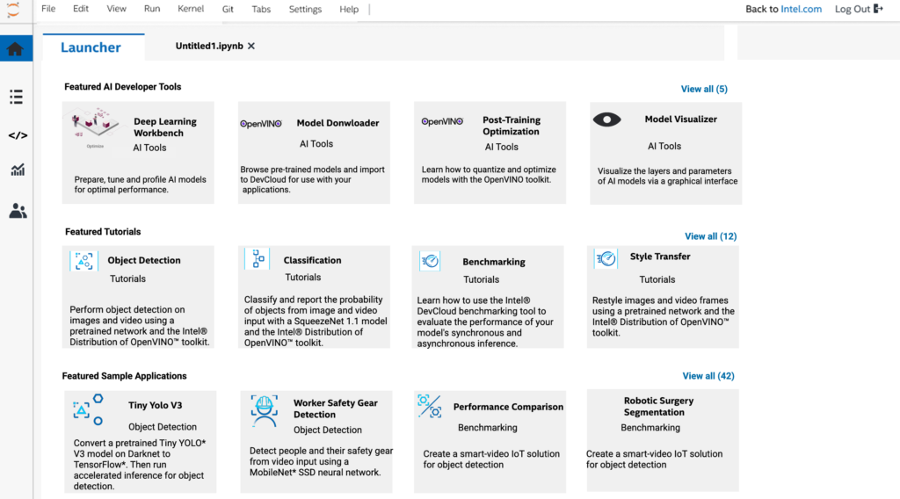Click the Object Detection tutorial icon
900x499 pixels.
[x=83, y=261]
